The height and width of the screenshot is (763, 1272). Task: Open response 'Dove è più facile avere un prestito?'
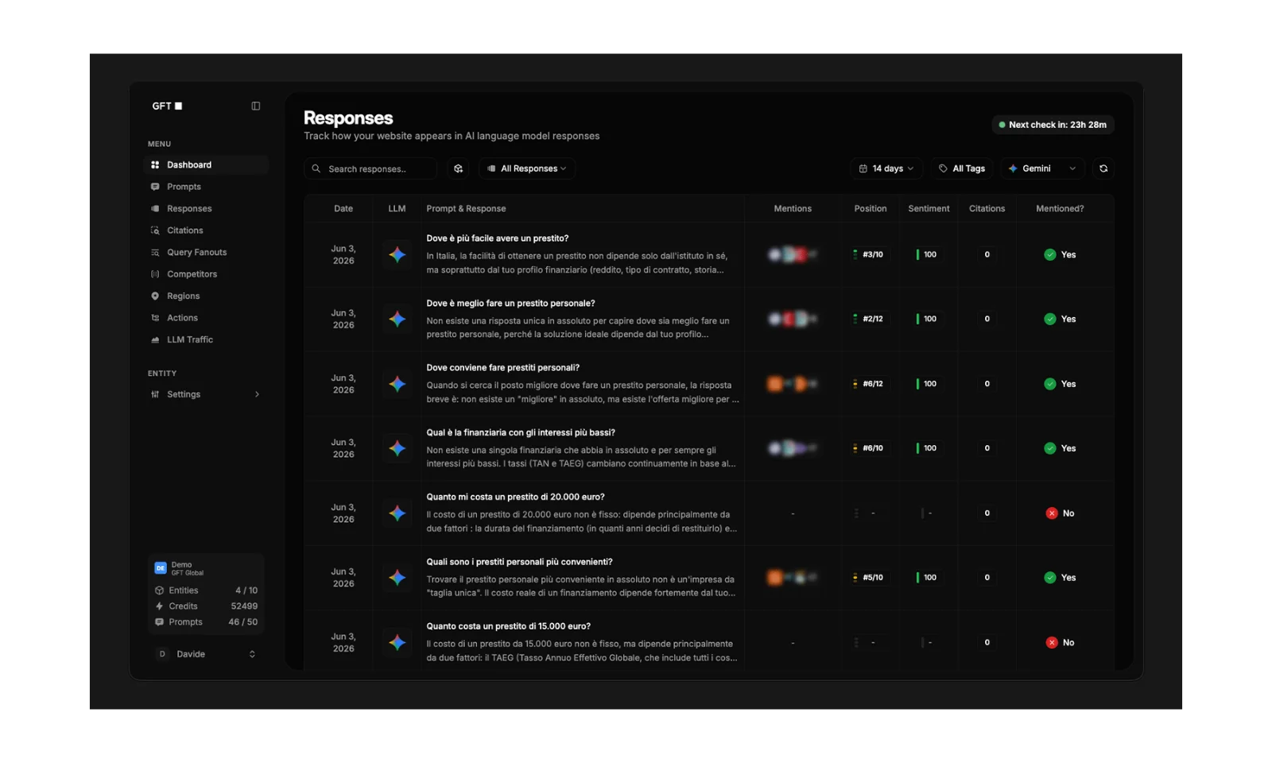(498, 238)
